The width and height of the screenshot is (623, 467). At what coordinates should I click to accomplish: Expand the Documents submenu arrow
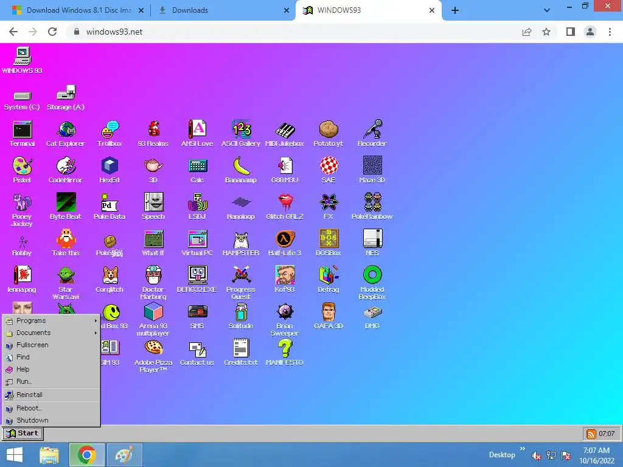pyautogui.click(x=96, y=333)
